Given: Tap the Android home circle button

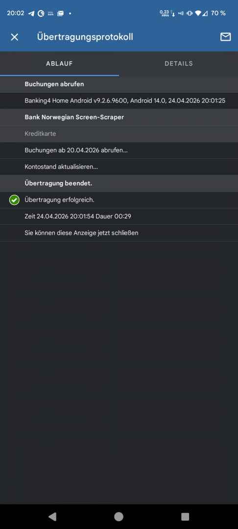Looking at the screenshot, I should click(119, 517).
